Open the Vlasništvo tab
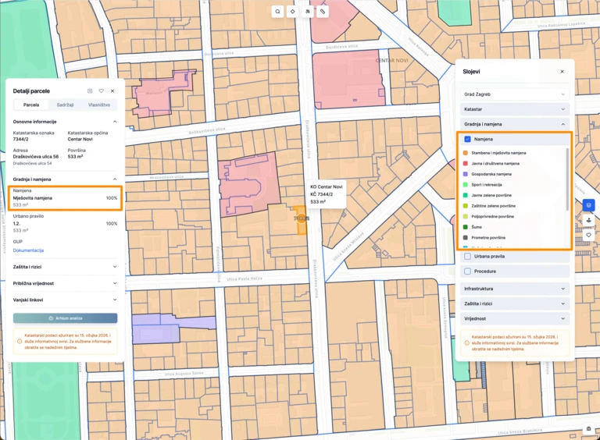600x440 pixels. 98,105
